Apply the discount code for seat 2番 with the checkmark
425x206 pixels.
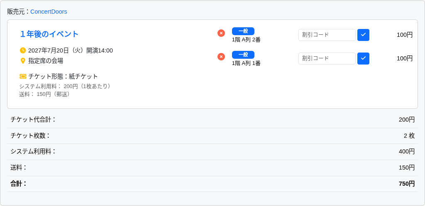(363, 35)
